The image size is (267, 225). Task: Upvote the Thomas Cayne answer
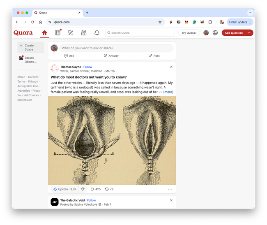coord(64,189)
